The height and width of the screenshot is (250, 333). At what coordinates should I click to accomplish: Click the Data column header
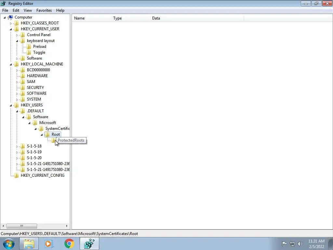click(197, 18)
